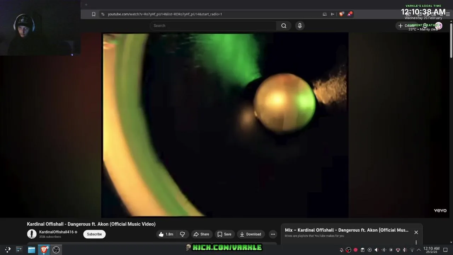
Task: Open the file manager folder in taskbar
Action: point(31,250)
